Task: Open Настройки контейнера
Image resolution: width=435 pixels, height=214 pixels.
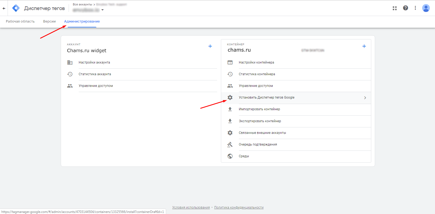Action: pyautogui.click(x=256, y=62)
